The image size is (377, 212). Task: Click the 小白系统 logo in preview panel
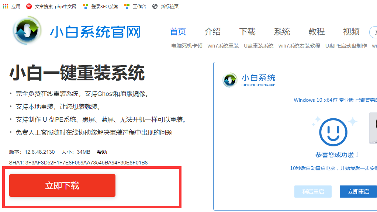[x=249, y=80]
